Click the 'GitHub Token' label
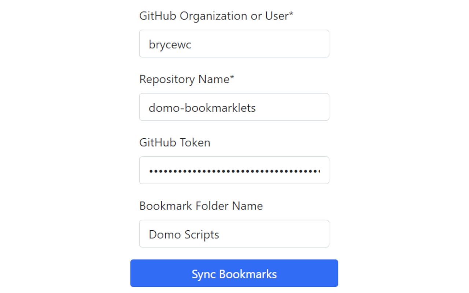This screenshot has height=293, width=469. pos(175,142)
